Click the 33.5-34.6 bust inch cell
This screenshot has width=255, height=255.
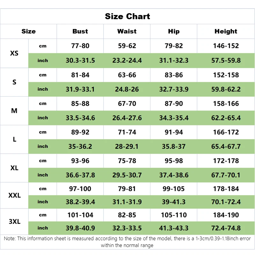(80, 118)
